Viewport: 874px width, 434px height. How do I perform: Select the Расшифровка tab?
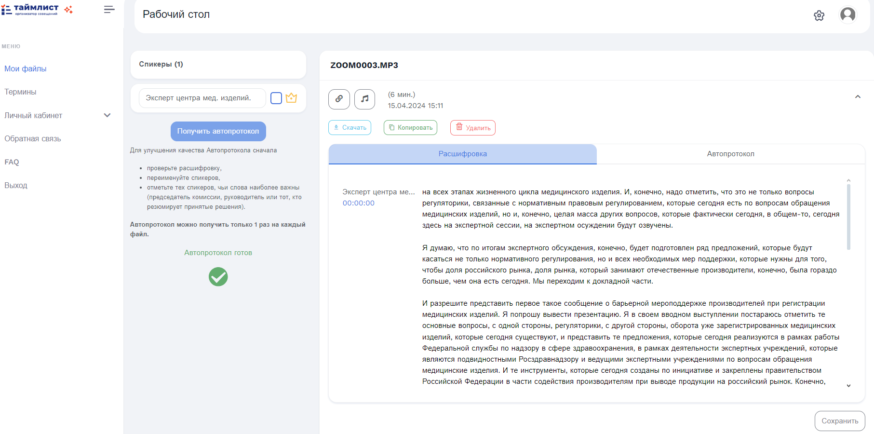[x=462, y=154]
